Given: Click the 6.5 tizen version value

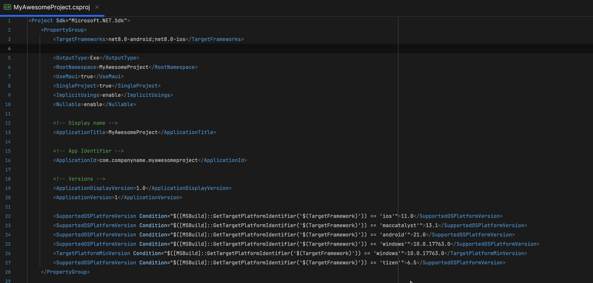Looking at the screenshot, I should tap(411, 263).
